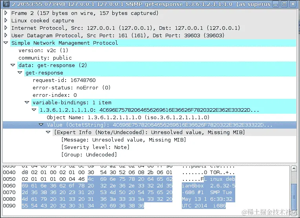Collapse the 1.3.6.1.2.1.1.1.0 binding node
300x218 pixels.
(34, 110)
